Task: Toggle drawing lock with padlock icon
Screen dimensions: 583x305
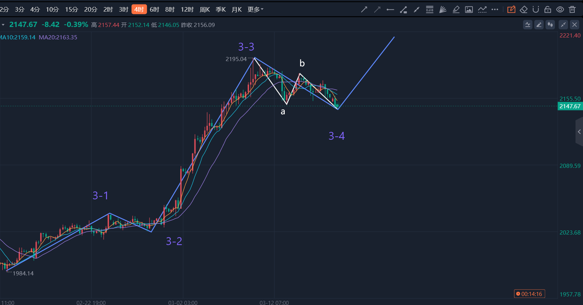Action: (547, 9)
